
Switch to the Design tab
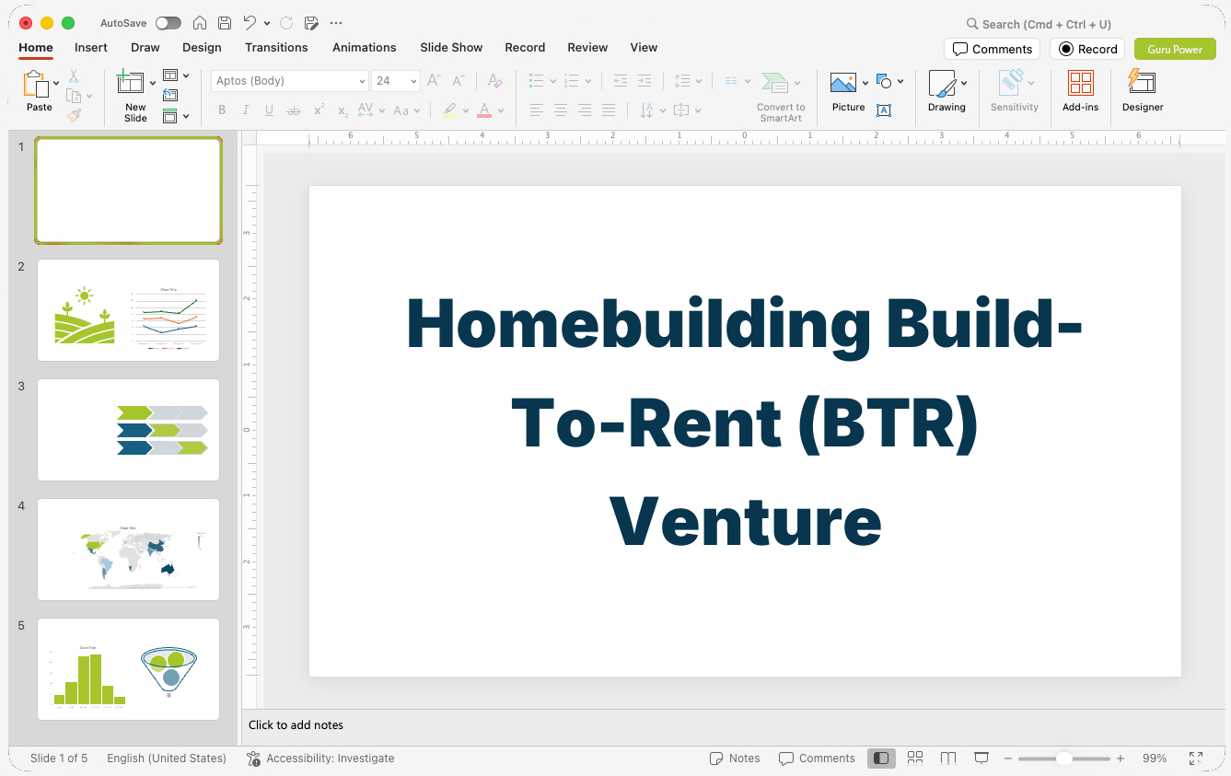pyautogui.click(x=202, y=47)
